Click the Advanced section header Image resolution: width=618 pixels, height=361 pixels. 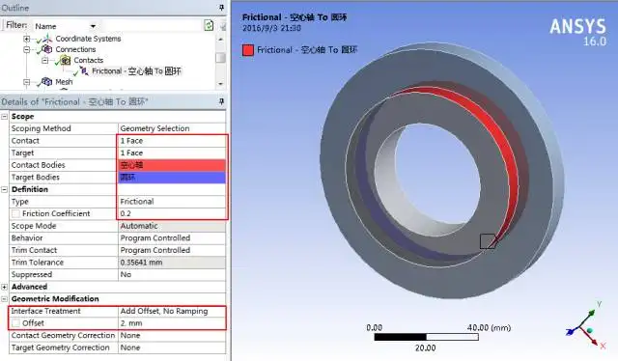(29, 287)
